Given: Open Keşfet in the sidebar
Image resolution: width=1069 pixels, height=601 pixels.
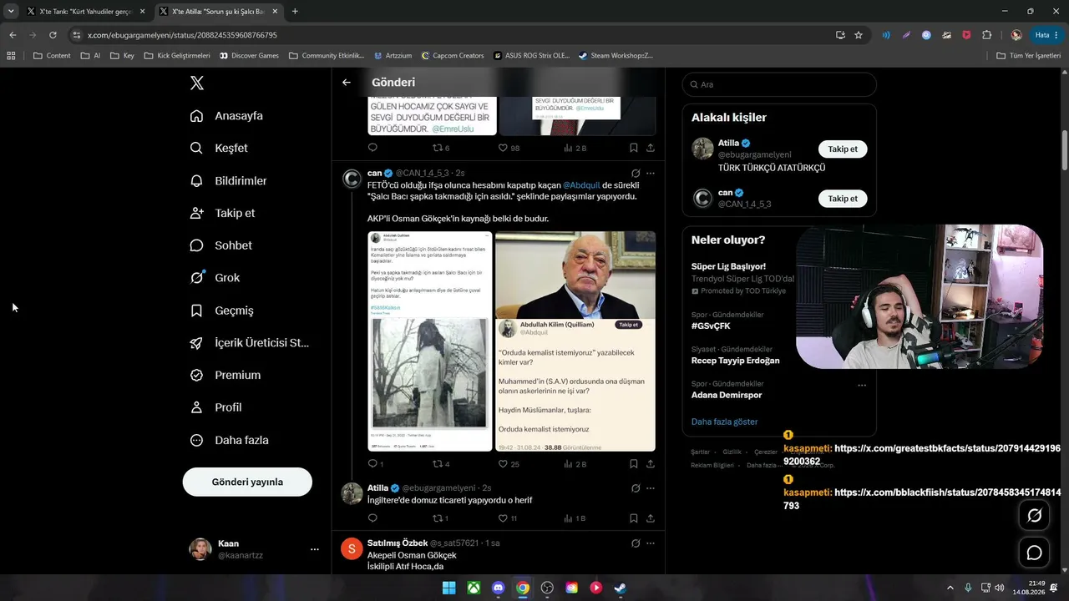Looking at the screenshot, I should 219,148.
